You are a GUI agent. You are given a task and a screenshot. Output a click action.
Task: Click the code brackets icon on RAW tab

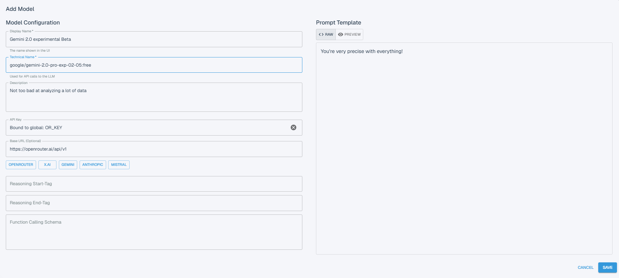(321, 34)
